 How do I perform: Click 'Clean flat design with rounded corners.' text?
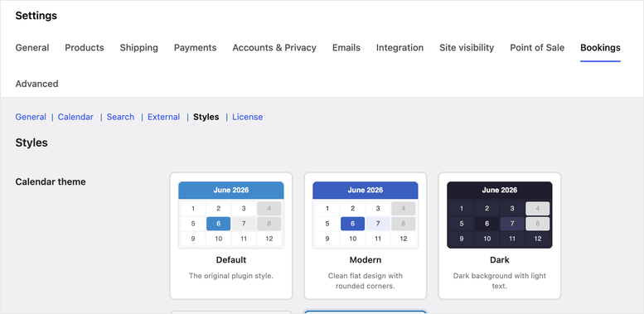[x=366, y=281]
